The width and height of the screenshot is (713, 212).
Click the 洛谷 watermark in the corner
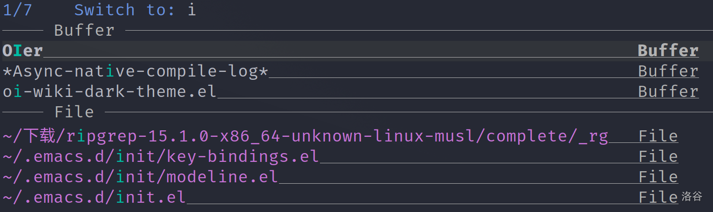[x=692, y=196]
